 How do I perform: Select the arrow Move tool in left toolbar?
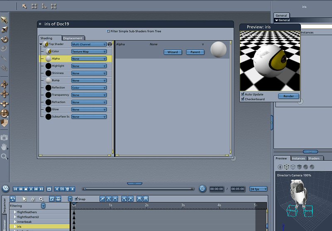point(5,19)
